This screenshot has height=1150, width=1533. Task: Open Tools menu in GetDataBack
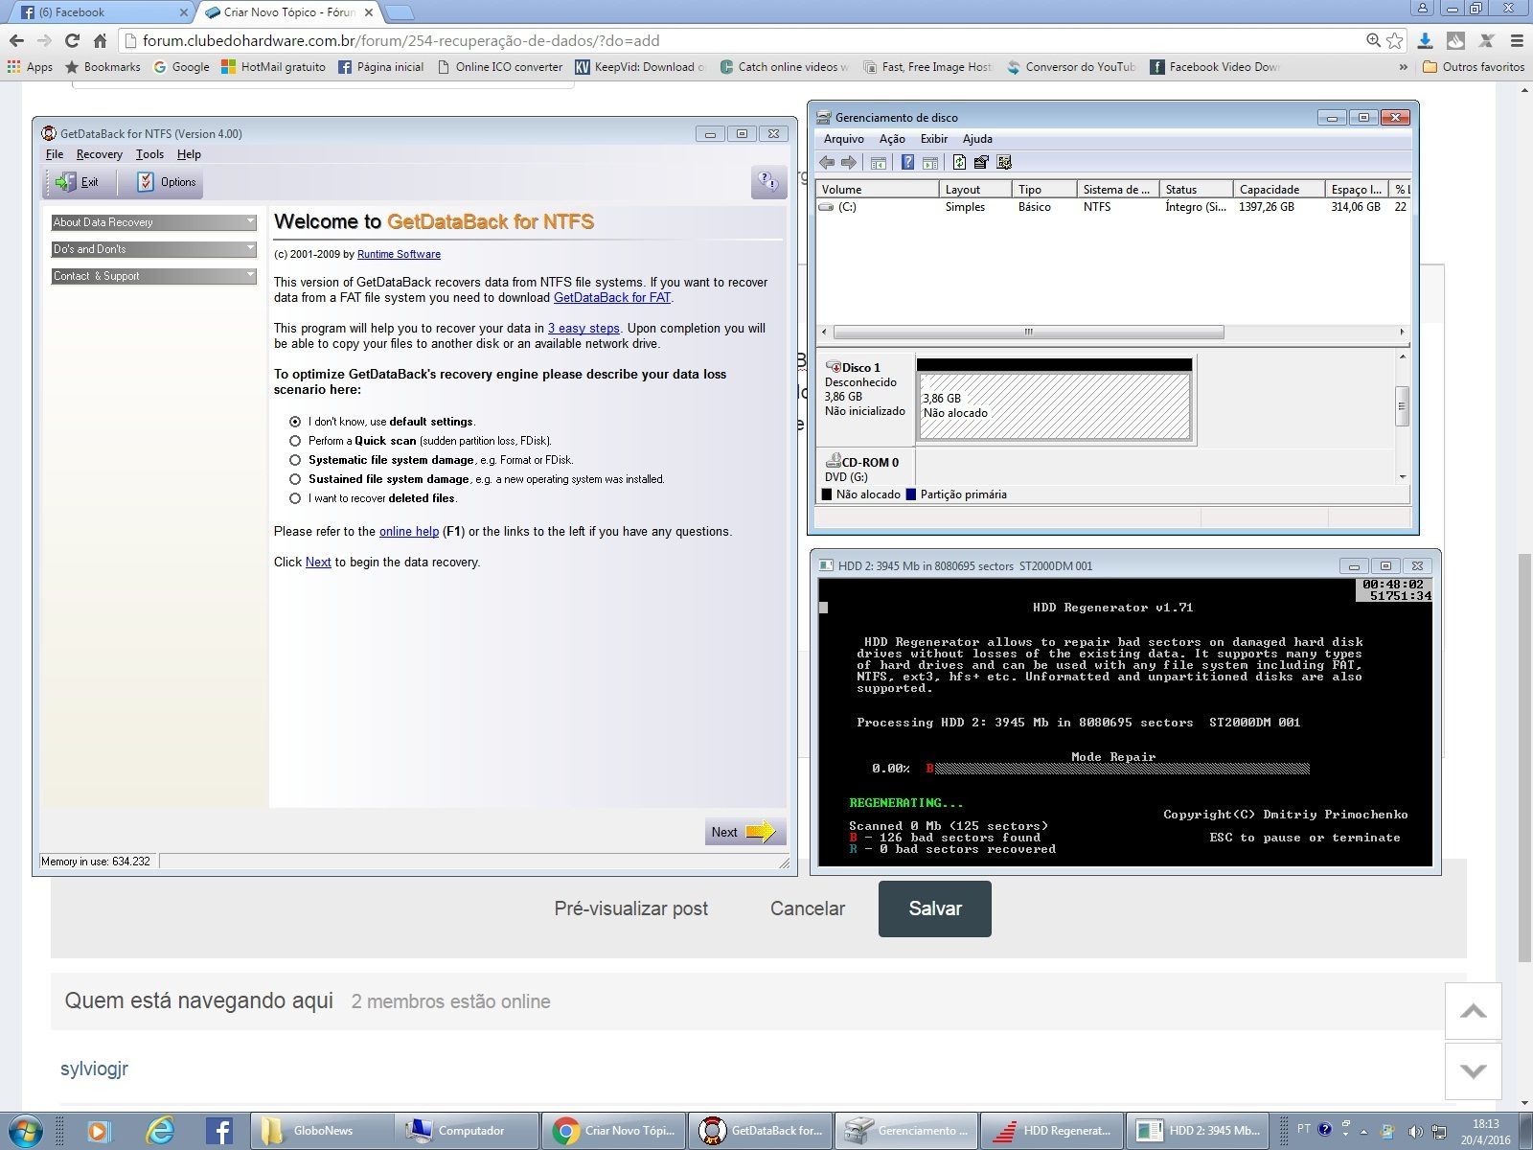point(149,154)
